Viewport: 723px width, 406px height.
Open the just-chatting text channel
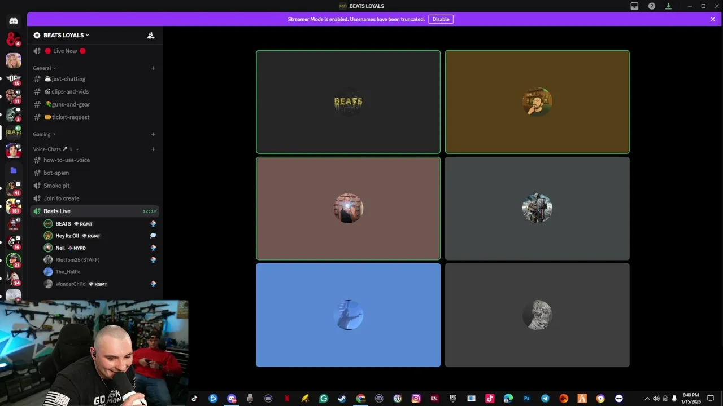coord(94,79)
